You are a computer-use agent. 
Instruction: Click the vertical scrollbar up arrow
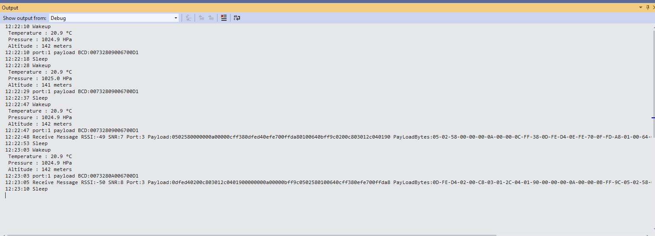[x=653, y=26]
